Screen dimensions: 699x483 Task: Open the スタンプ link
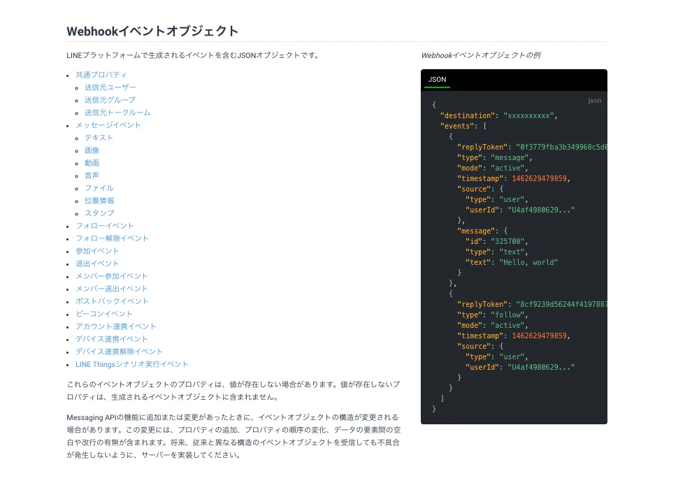point(99,213)
